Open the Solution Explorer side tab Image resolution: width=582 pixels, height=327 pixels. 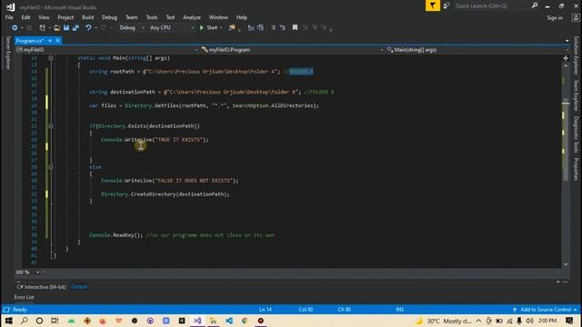pos(576,55)
